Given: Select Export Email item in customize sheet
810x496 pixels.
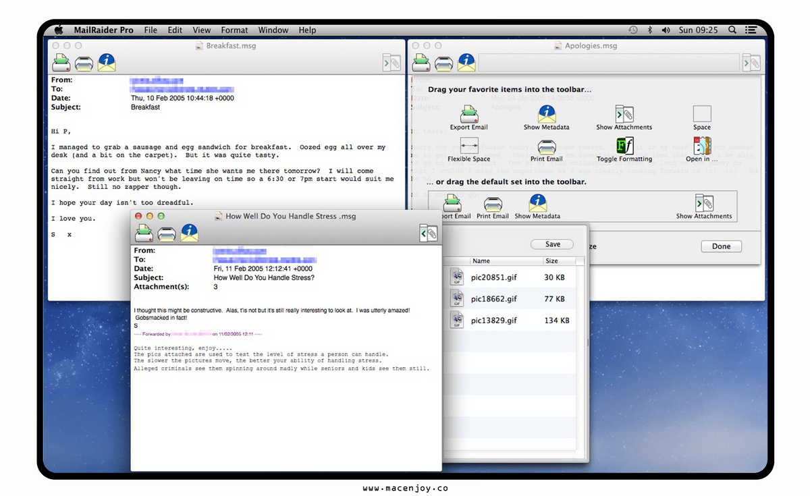Looking at the screenshot, I should (x=469, y=117).
